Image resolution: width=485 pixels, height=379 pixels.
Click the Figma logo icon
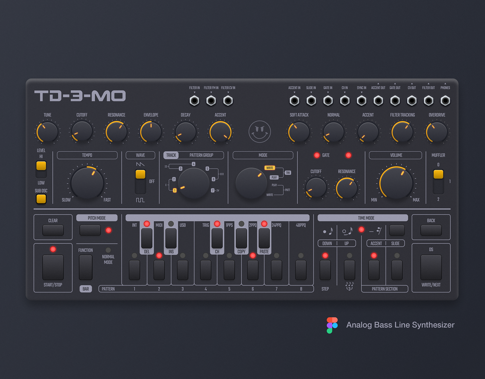pos(332,325)
